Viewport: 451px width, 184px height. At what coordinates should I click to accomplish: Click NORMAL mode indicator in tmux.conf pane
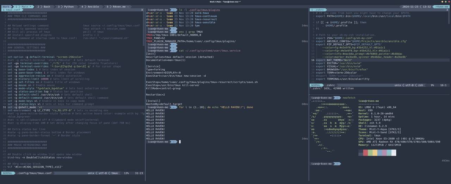(x=8, y=173)
